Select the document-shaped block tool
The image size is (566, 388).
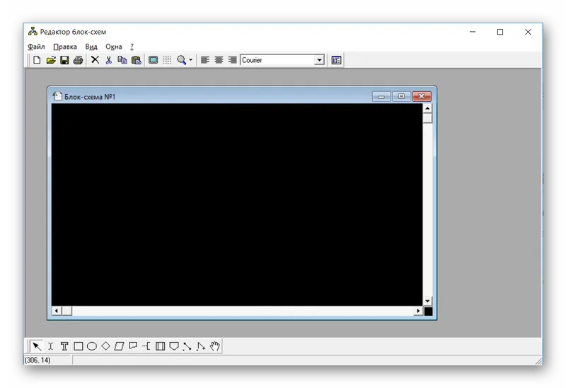point(133,346)
